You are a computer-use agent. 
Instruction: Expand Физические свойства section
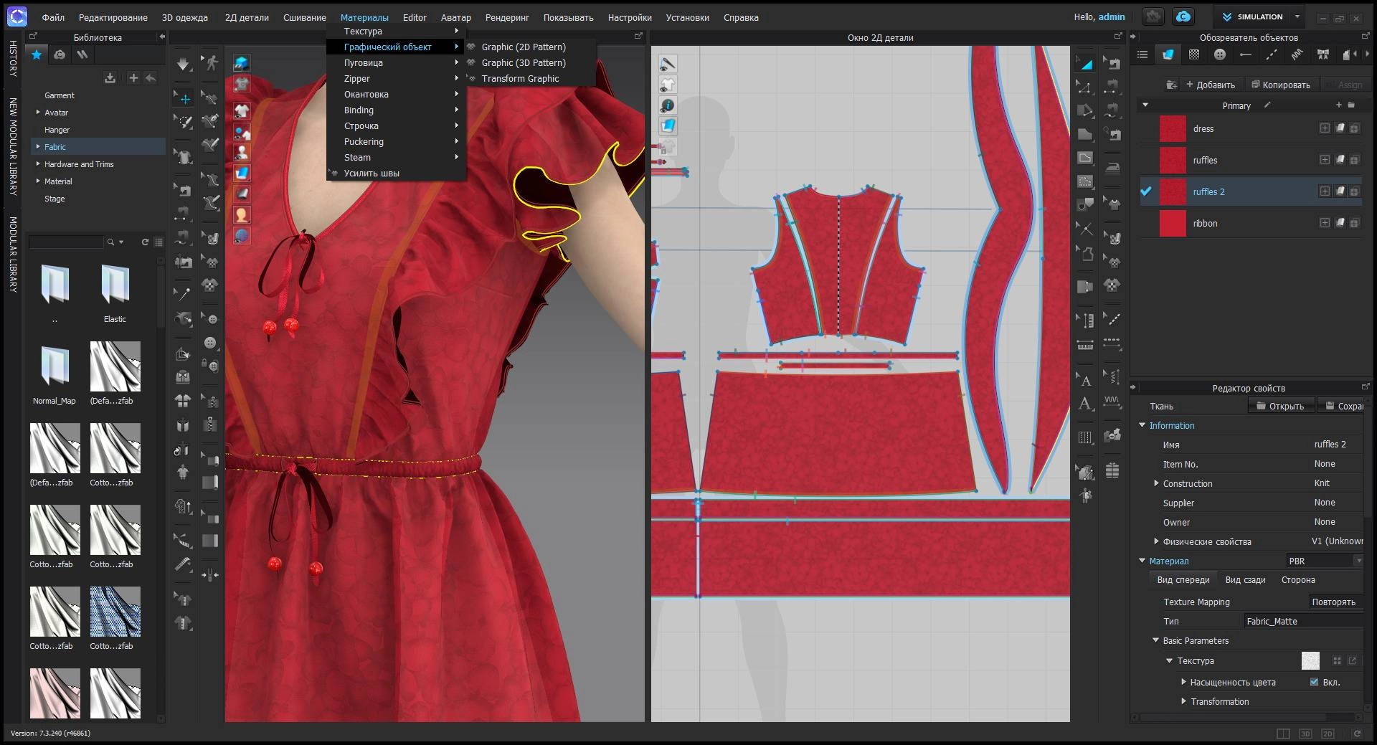pos(1156,541)
